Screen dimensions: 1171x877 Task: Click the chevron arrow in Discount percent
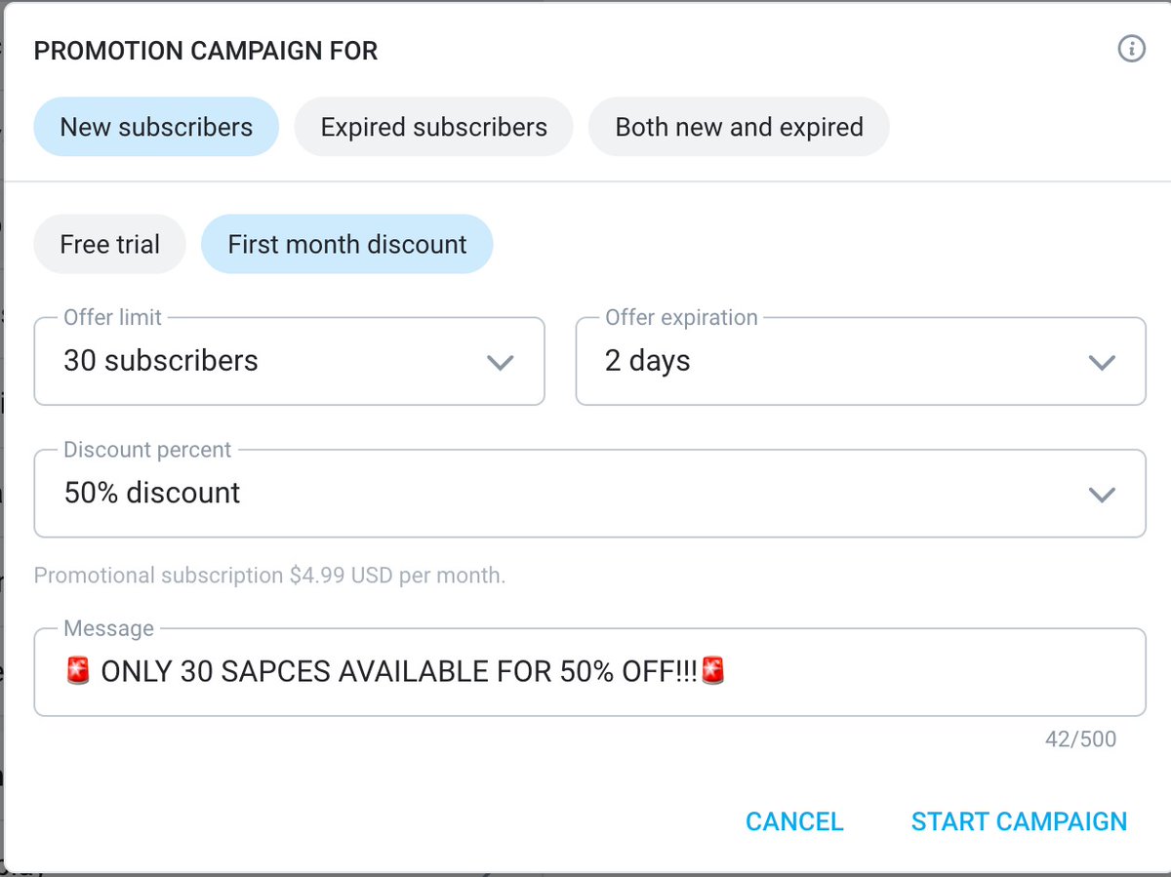pyautogui.click(x=1102, y=494)
